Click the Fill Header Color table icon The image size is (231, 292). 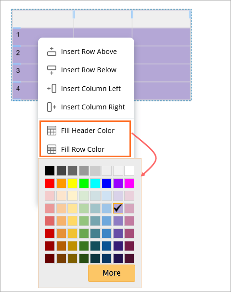(51, 131)
